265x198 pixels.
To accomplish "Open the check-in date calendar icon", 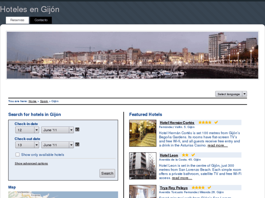I will pos(77,130).
